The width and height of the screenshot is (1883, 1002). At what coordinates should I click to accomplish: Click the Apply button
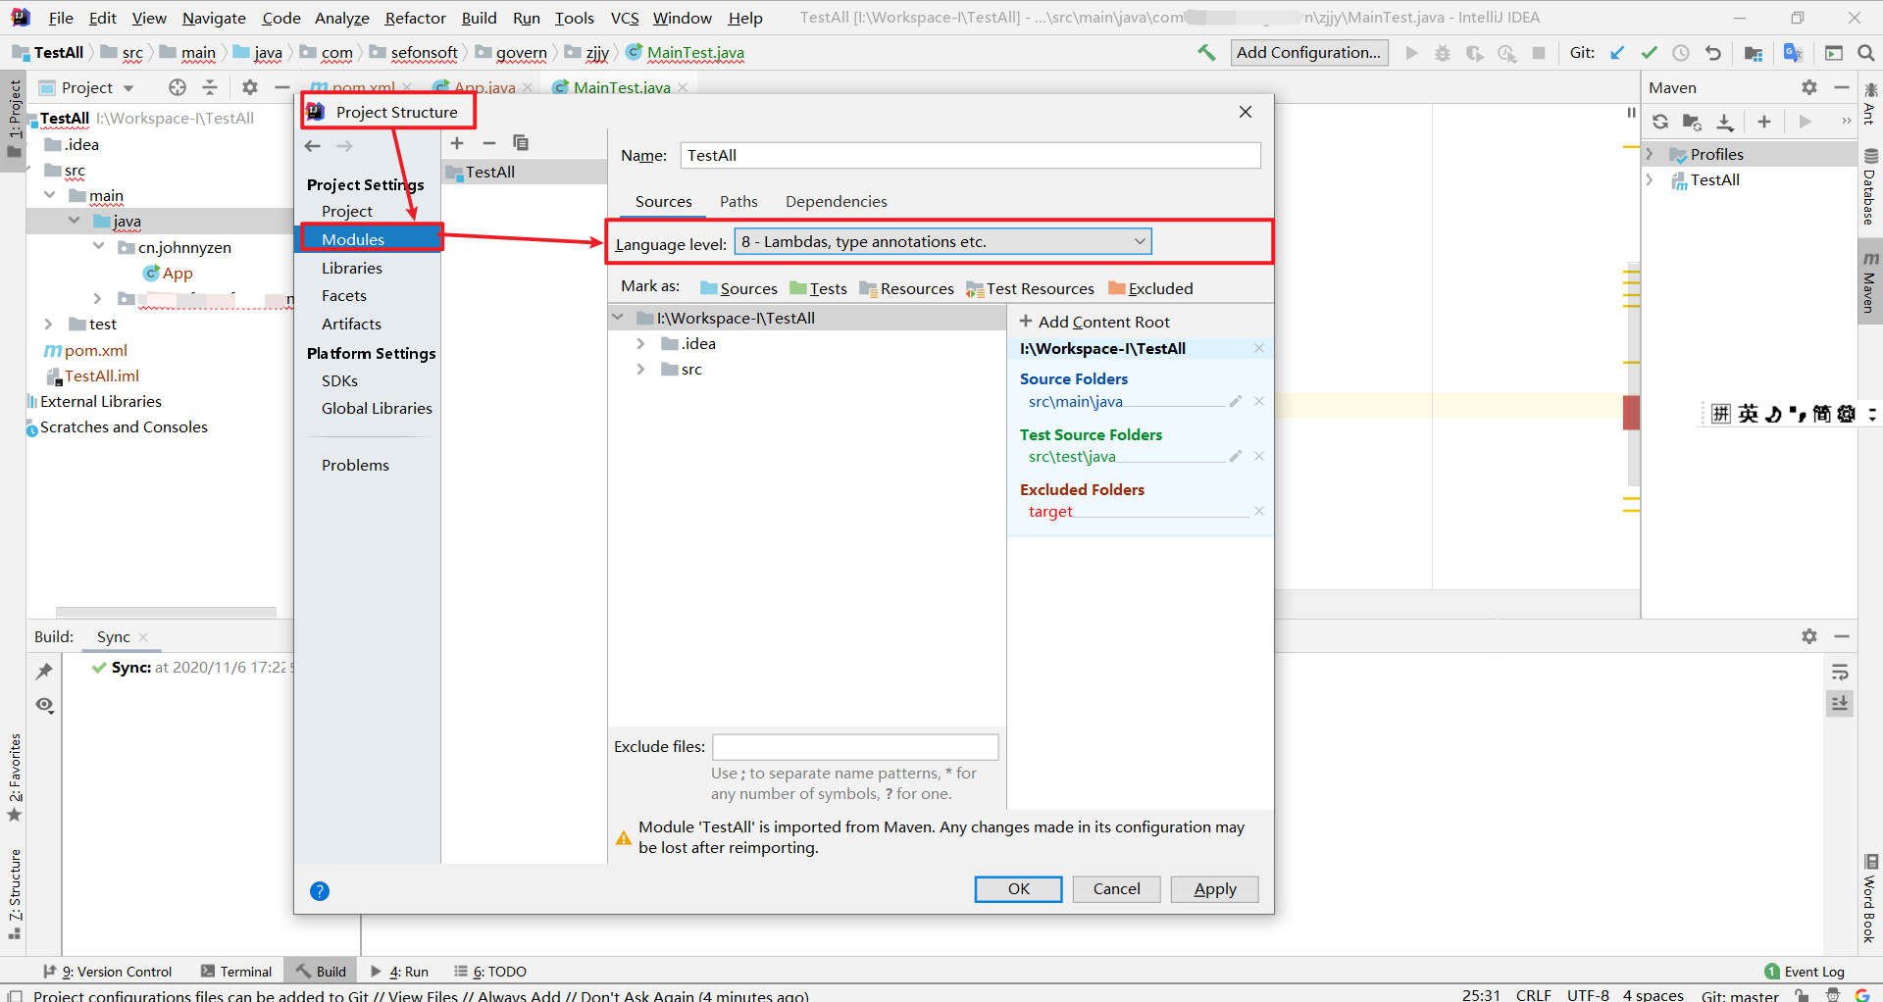tap(1214, 889)
